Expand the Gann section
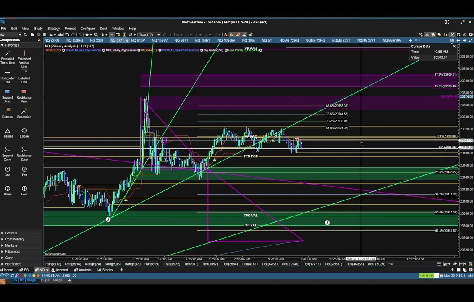The image size is (474, 302). (9, 258)
